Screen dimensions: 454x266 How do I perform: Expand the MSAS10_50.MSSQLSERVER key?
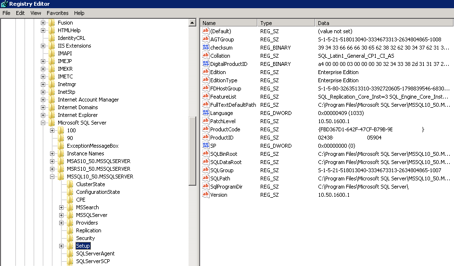[x=52, y=161]
